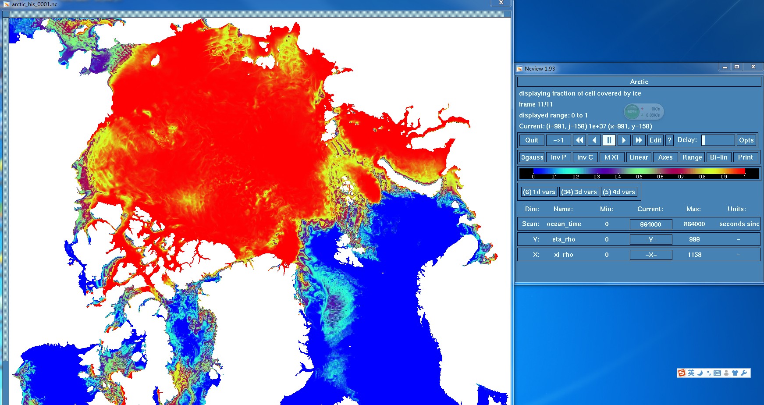The height and width of the screenshot is (405, 764).
Task: Click the Delay speed slider
Action: coord(718,140)
